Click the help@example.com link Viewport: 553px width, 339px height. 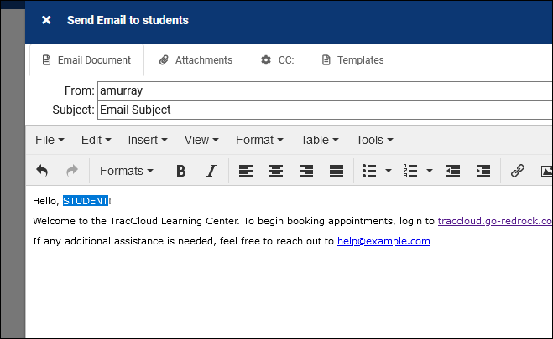click(x=383, y=241)
